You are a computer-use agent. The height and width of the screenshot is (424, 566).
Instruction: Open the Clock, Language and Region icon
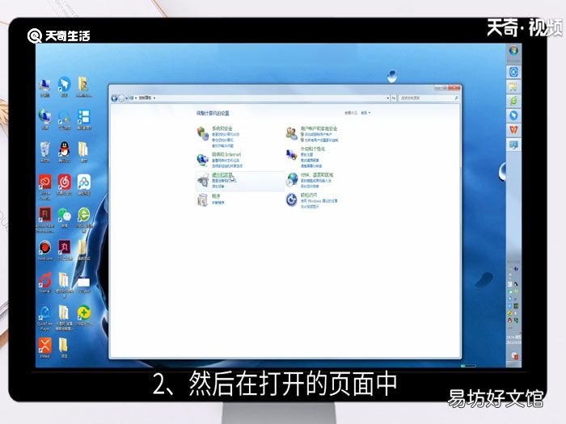point(292,179)
